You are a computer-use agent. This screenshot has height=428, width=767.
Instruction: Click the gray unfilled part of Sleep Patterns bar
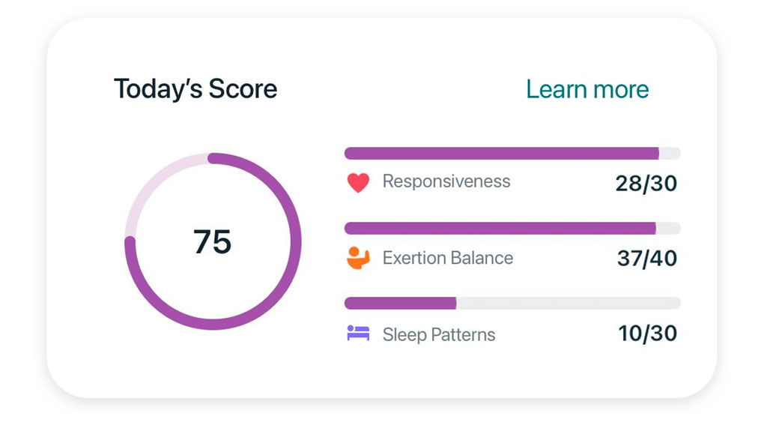pyautogui.click(x=568, y=304)
